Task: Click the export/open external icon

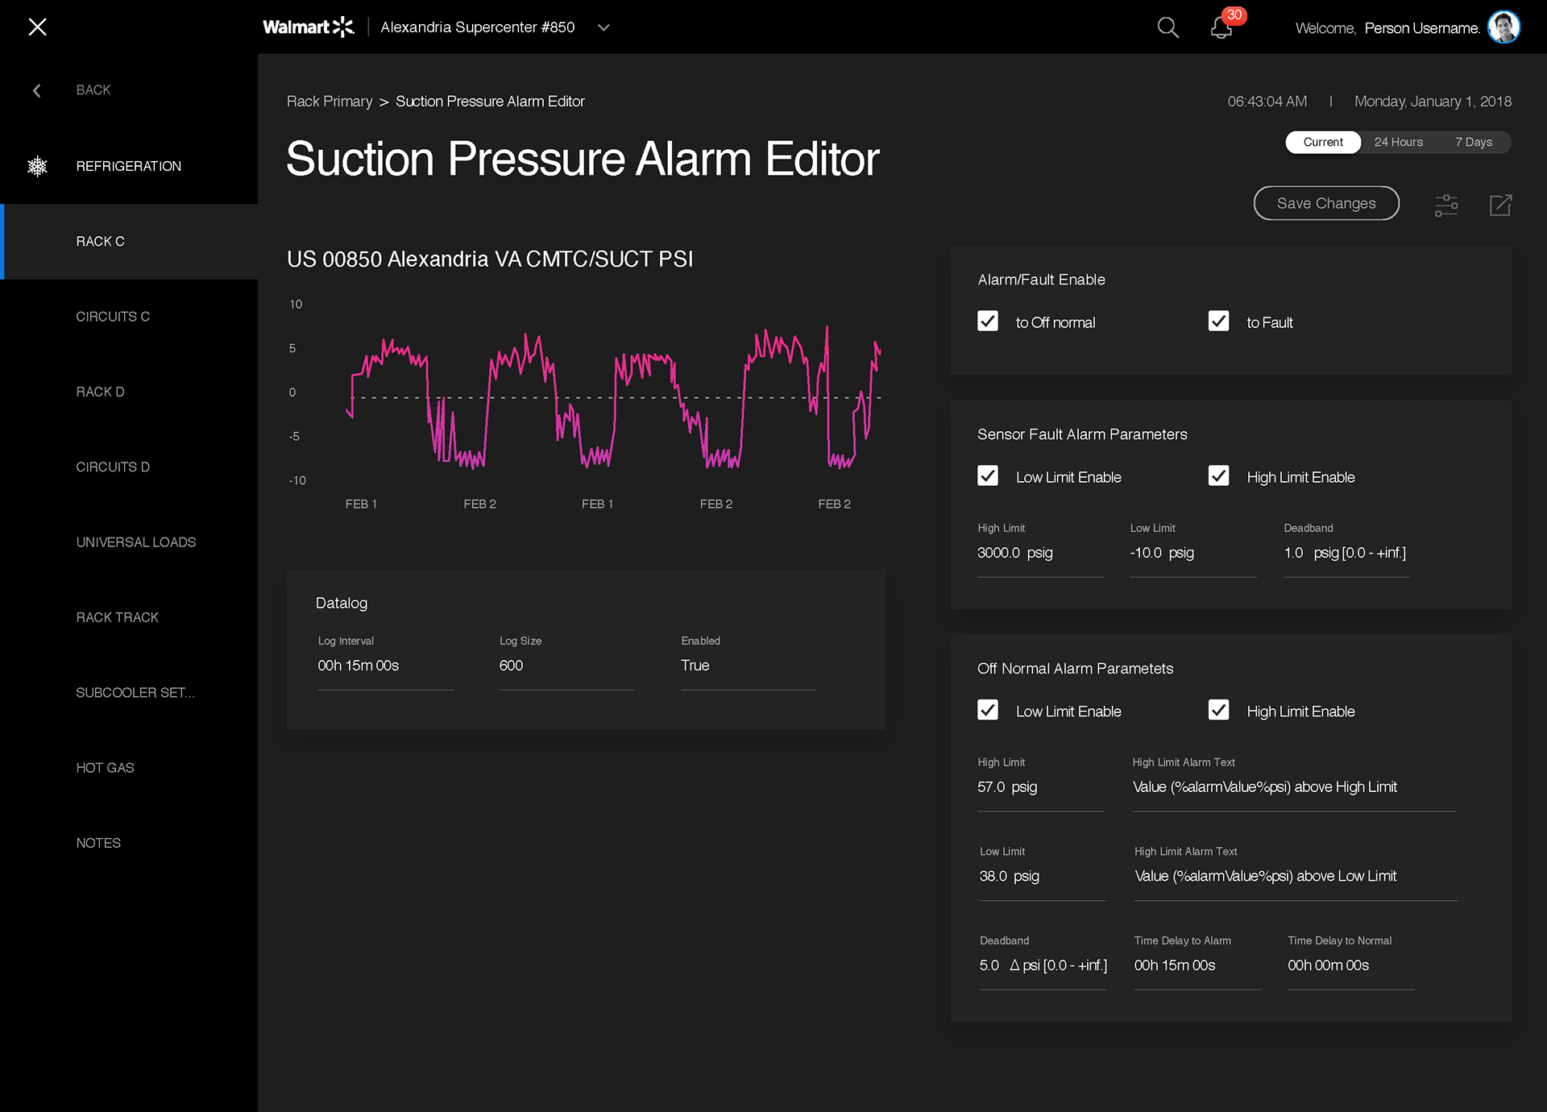Action: 1500,205
